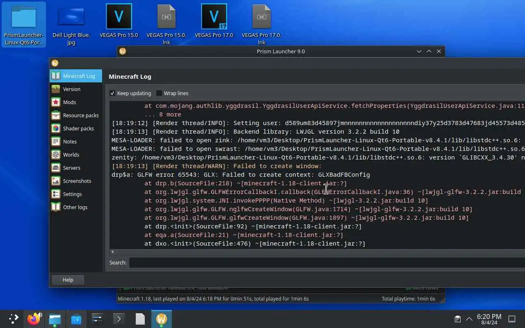Viewport: 525px width, 328px height.
Task: Open Discover software store from taskbar
Action: [76, 319]
